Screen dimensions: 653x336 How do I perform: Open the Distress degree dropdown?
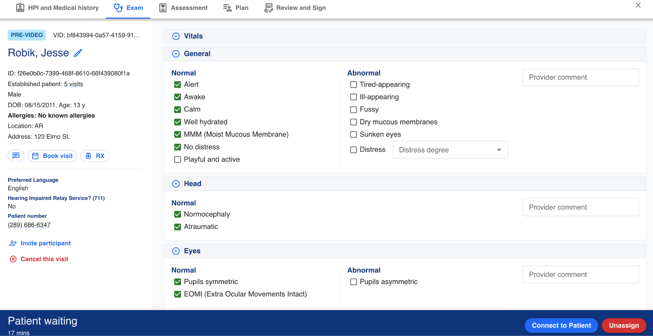point(450,150)
